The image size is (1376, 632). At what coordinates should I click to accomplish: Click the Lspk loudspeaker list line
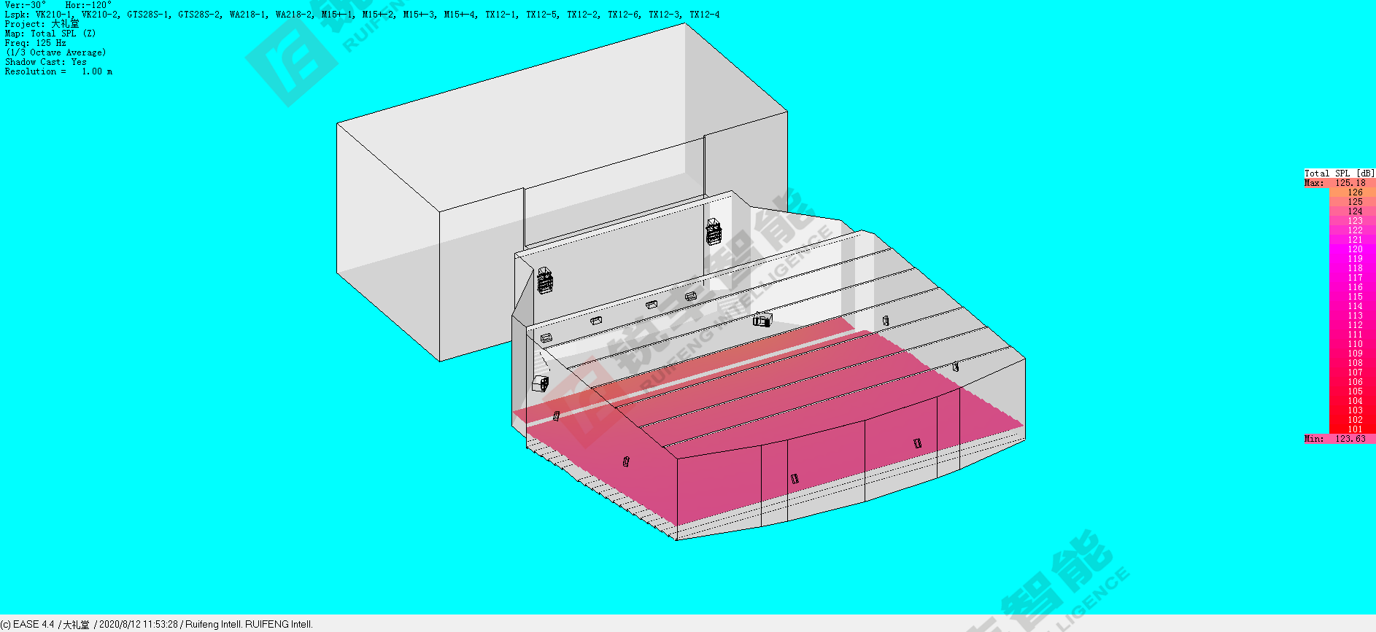[x=362, y=15]
